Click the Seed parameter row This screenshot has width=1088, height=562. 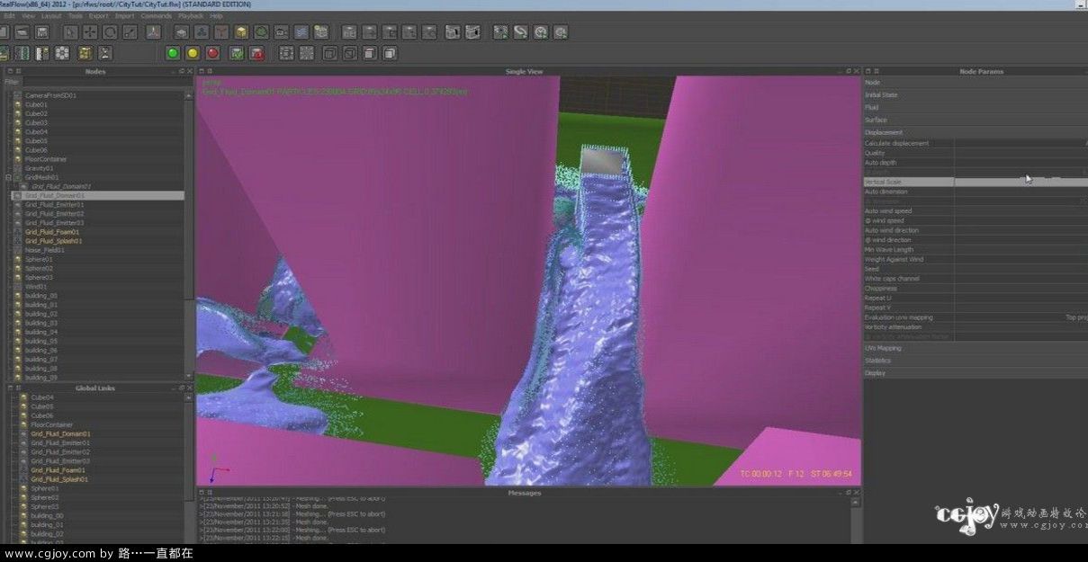[976, 269]
